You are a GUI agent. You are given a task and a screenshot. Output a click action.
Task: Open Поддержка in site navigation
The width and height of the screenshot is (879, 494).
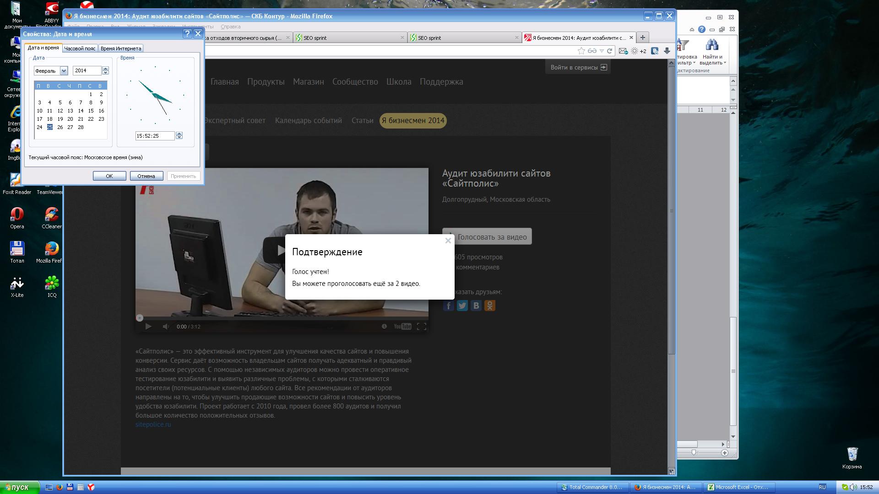click(x=441, y=81)
